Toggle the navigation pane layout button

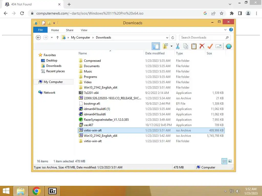[x=156, y=46]
